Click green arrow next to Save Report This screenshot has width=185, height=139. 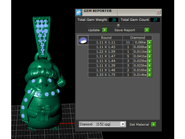(147, 30)
